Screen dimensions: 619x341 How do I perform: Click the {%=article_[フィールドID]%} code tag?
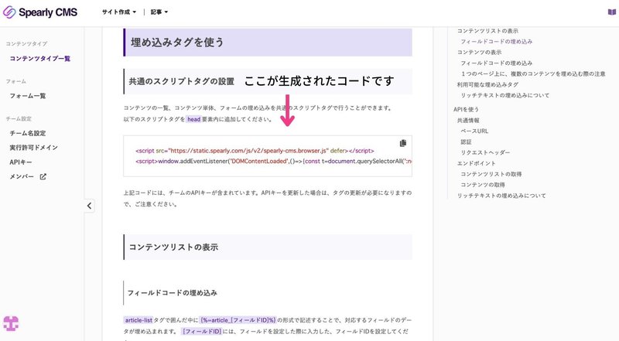238,320
